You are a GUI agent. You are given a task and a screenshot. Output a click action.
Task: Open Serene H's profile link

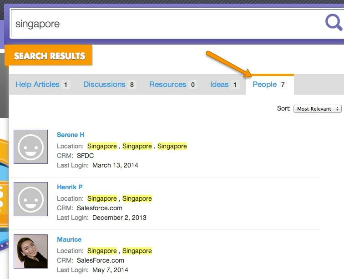tap(71, 135)
